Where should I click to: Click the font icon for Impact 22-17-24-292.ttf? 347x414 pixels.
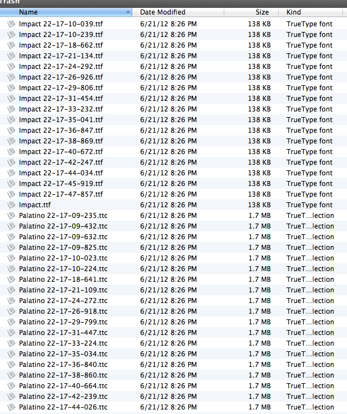[x=11, y=67]
